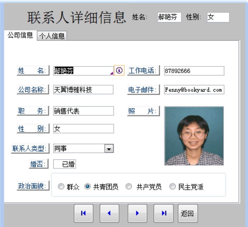
Task: Click the 工作电话 field with 87892666
Action: (194, 71)
